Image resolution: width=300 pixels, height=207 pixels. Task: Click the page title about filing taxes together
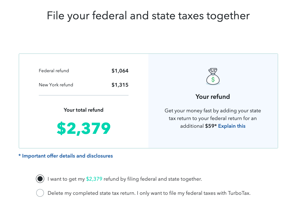(x=148, y=16)
